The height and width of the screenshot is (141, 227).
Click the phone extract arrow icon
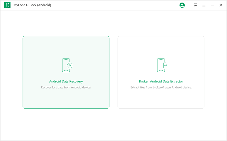162,65
